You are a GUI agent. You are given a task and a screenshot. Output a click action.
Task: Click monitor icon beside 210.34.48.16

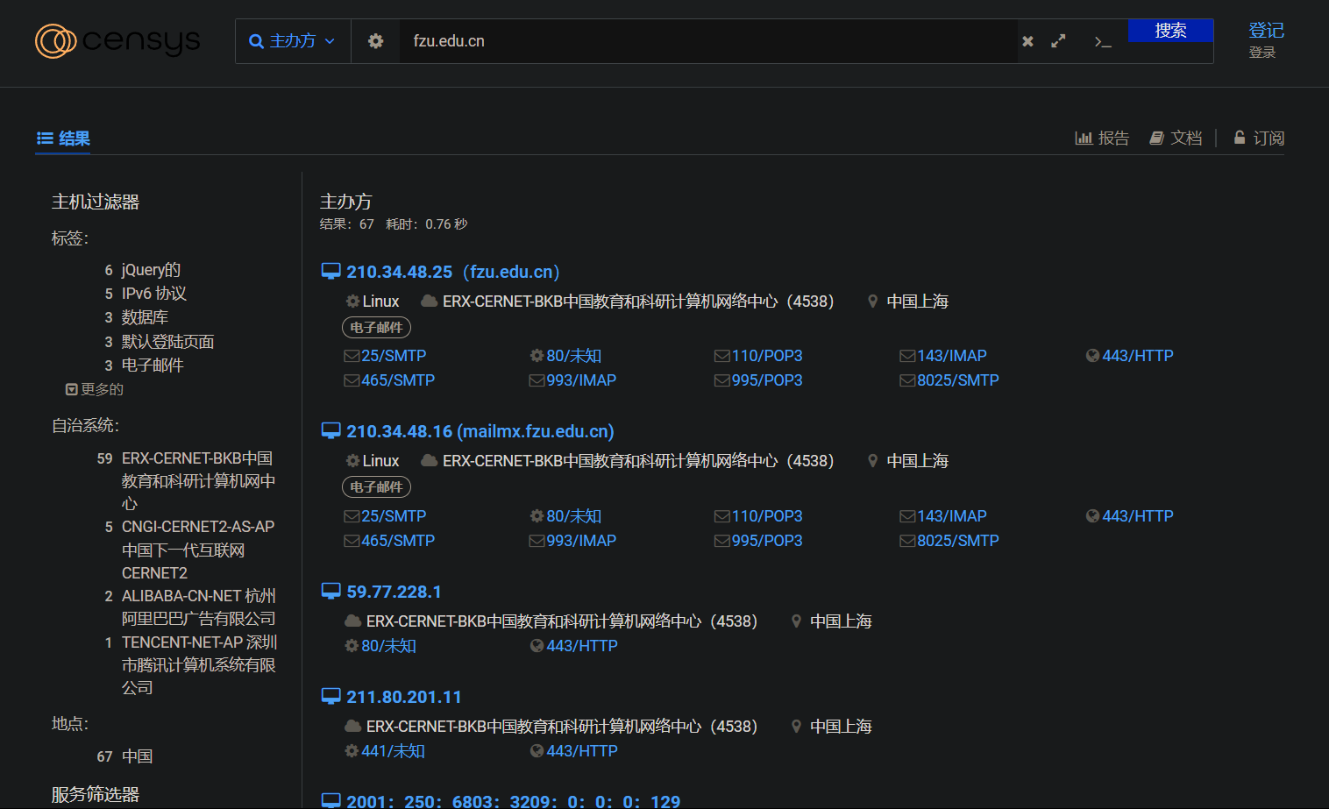[330, 431]
